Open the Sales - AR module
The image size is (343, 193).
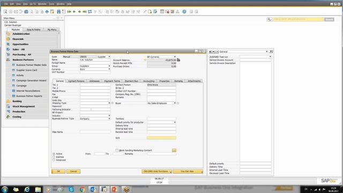[19, 49]
